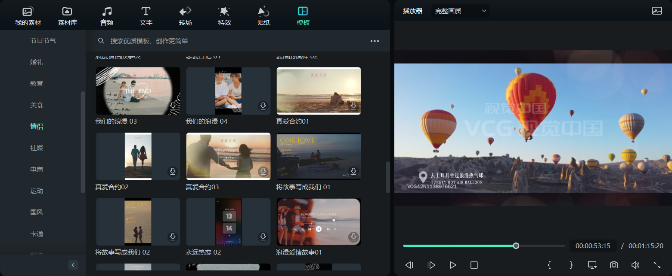Play the preview video
Screen dimensions: 672x276
(452, 265)
